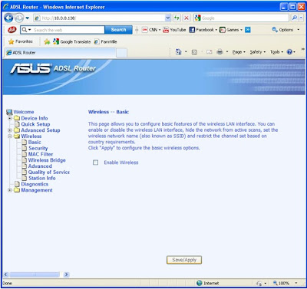Click the ASUS ADSL Router logo

pos(53,68)
